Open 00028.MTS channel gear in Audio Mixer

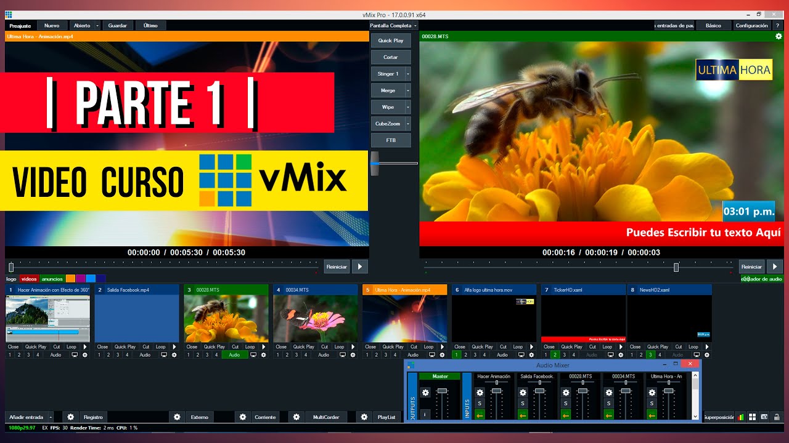566,393
